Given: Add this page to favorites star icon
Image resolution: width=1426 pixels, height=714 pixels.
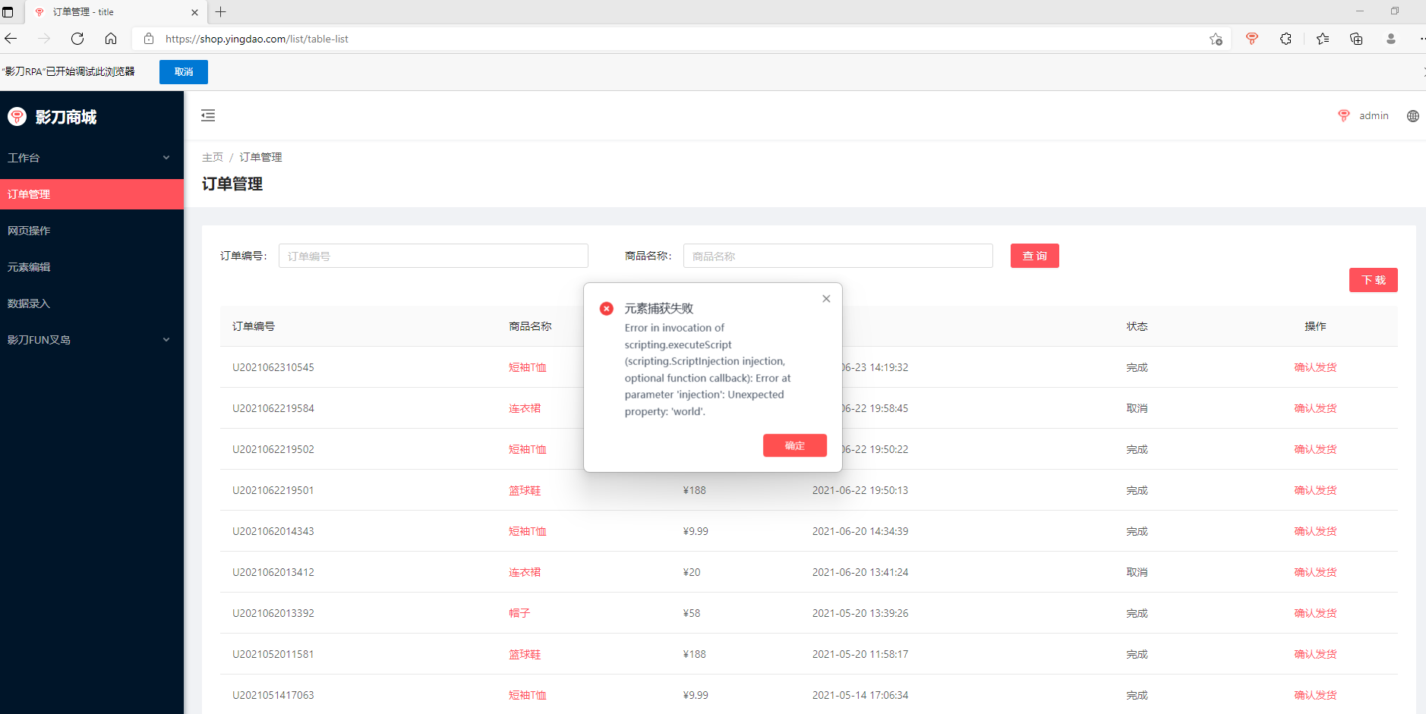Looking at the screenshot, I should tap(1216, 39).
